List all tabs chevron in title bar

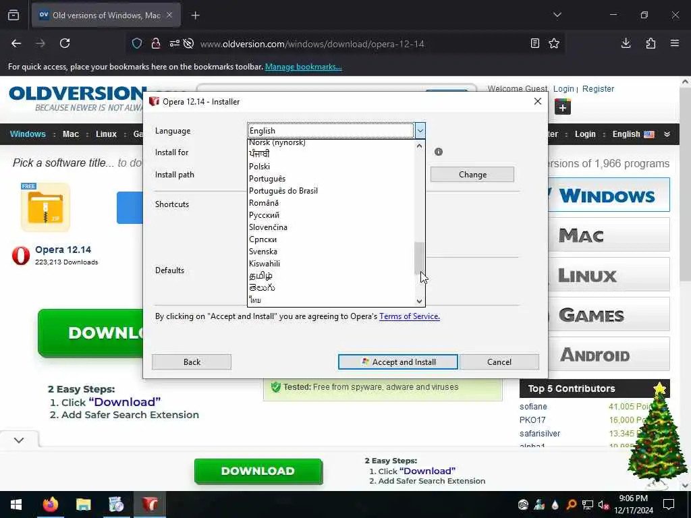coord(557,15)
